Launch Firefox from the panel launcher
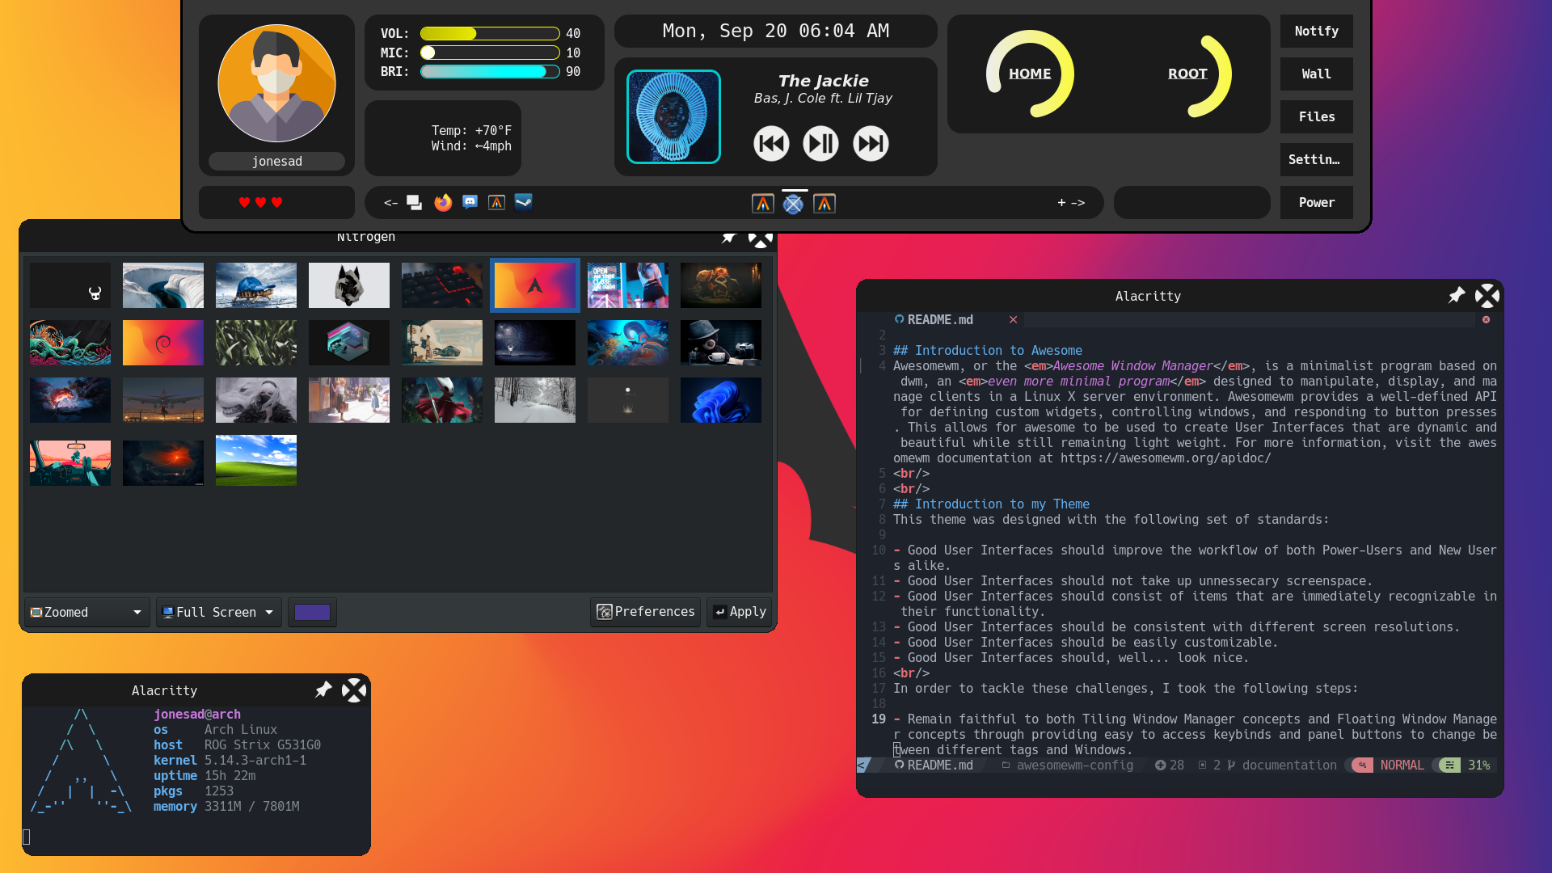 click(x=443, y=202)
